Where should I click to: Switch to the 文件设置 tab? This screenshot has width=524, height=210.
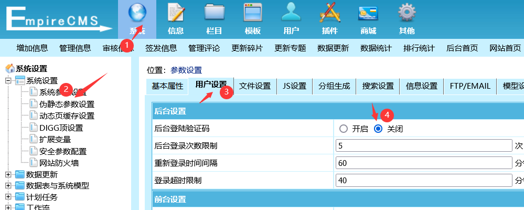click(x=254, y=86)
